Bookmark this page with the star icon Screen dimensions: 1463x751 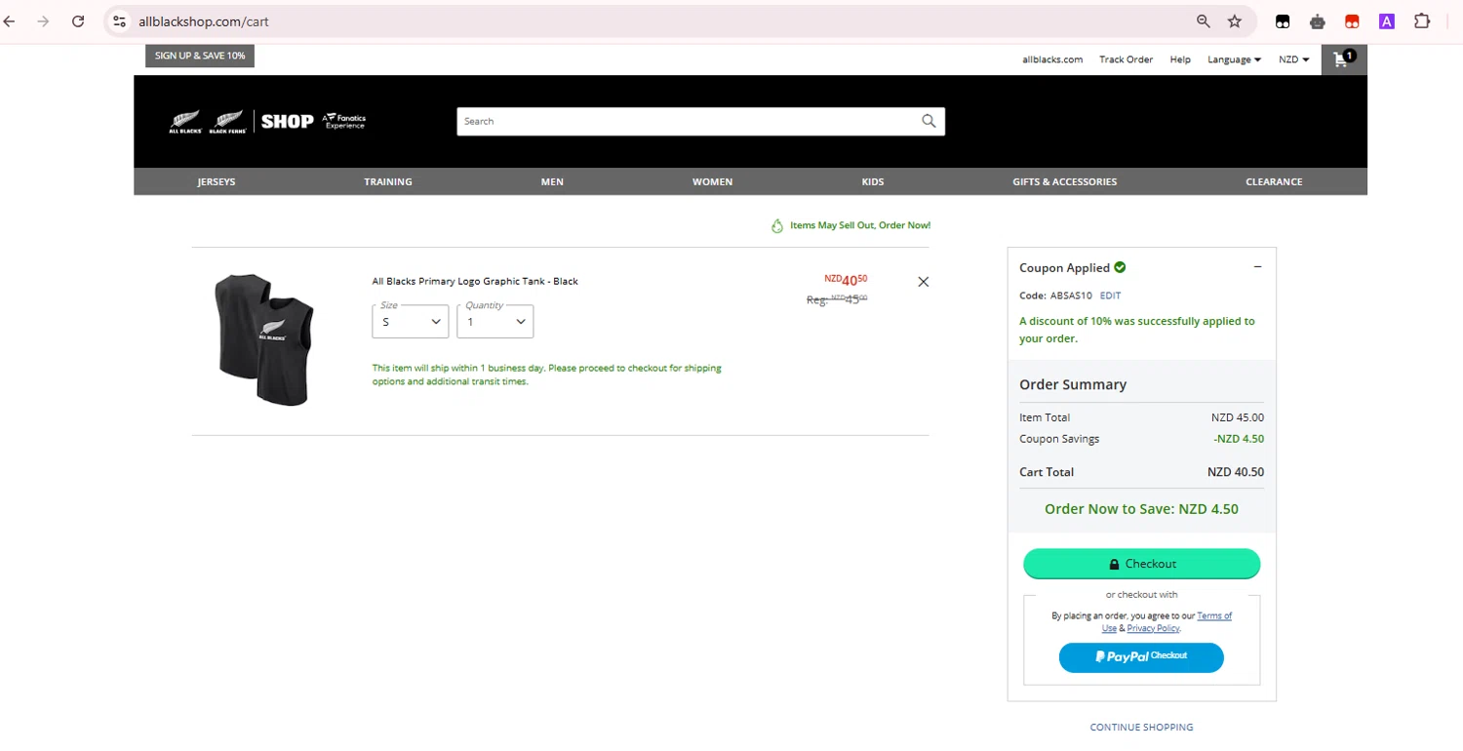(1235, 21)
